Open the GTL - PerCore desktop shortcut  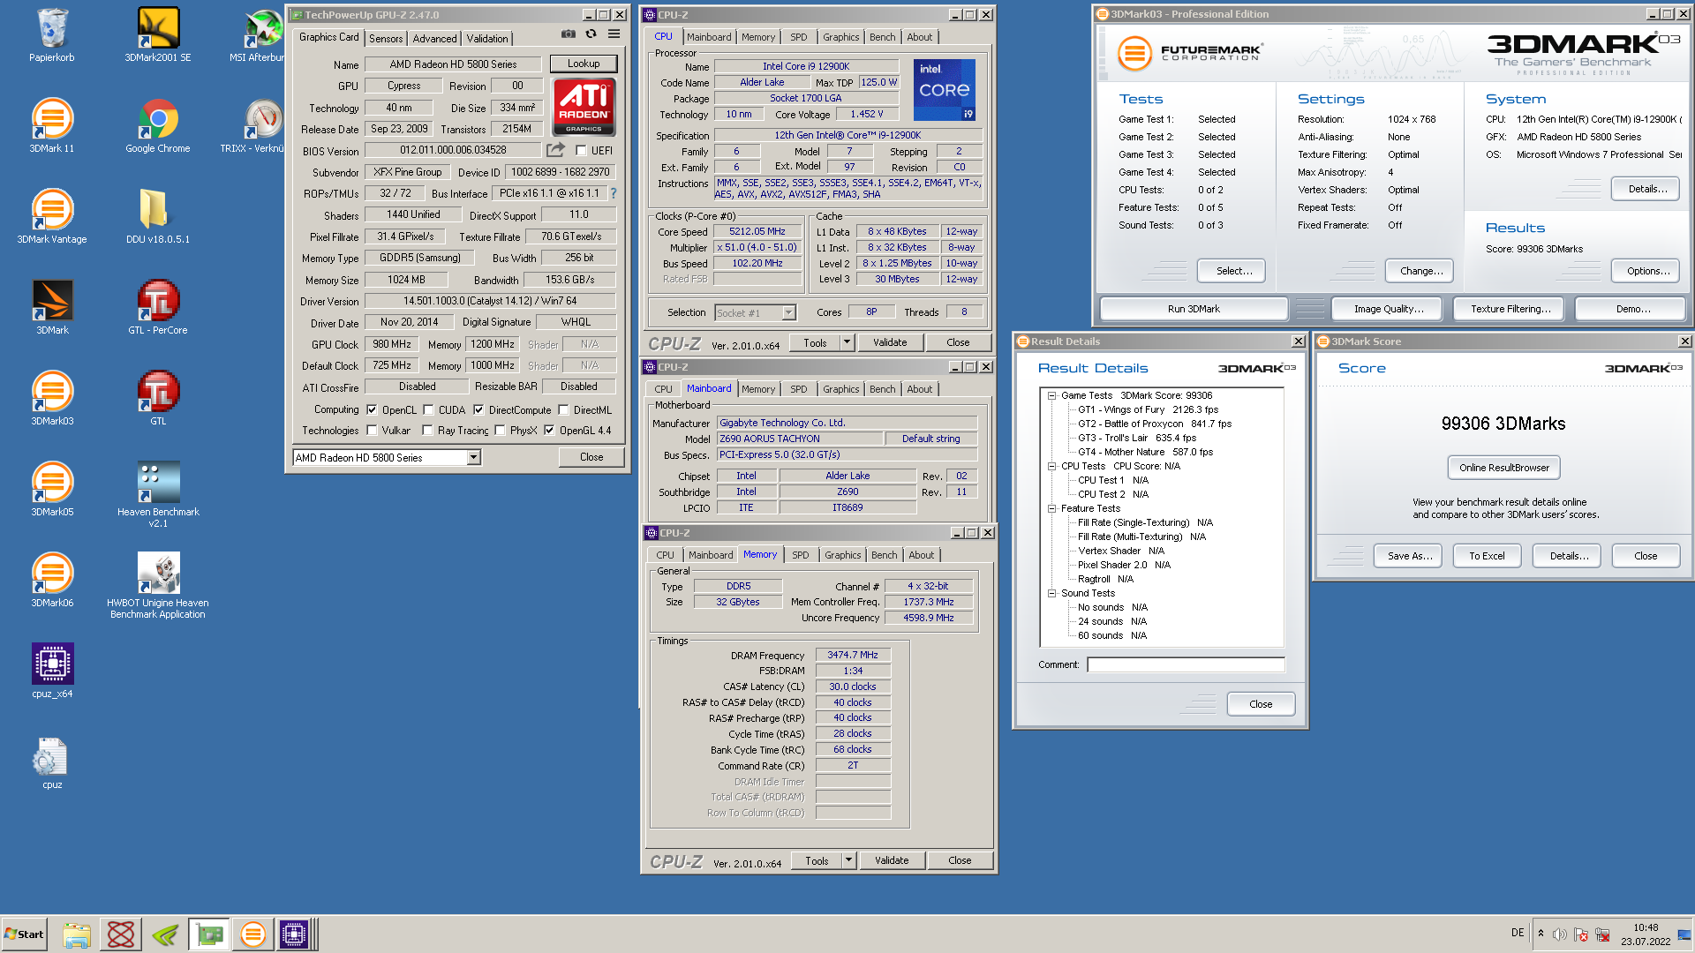pos(158,308)
